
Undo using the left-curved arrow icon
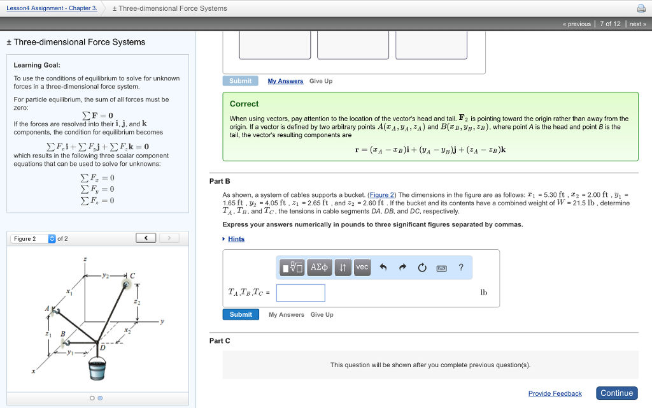pos(383,267)
